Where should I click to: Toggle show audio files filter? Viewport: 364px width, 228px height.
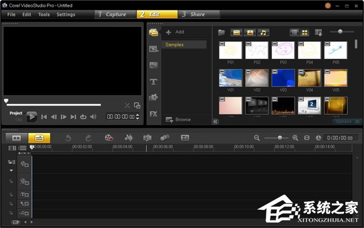coord(263,33)
